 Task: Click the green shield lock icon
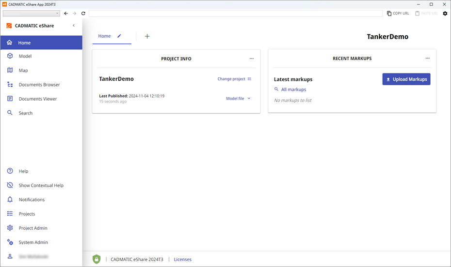(97, 259)
